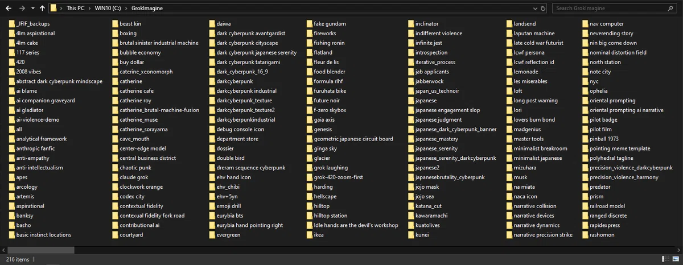Click 'contexual fidelity fork road' folder name
Image resolution: width=683 pixels, height=265 pixels.
tap(152, 216)
